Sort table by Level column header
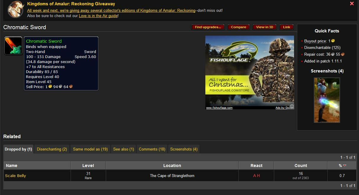This screenshot has height=195, width=359. pyautogui.click(x=88, y=166)
